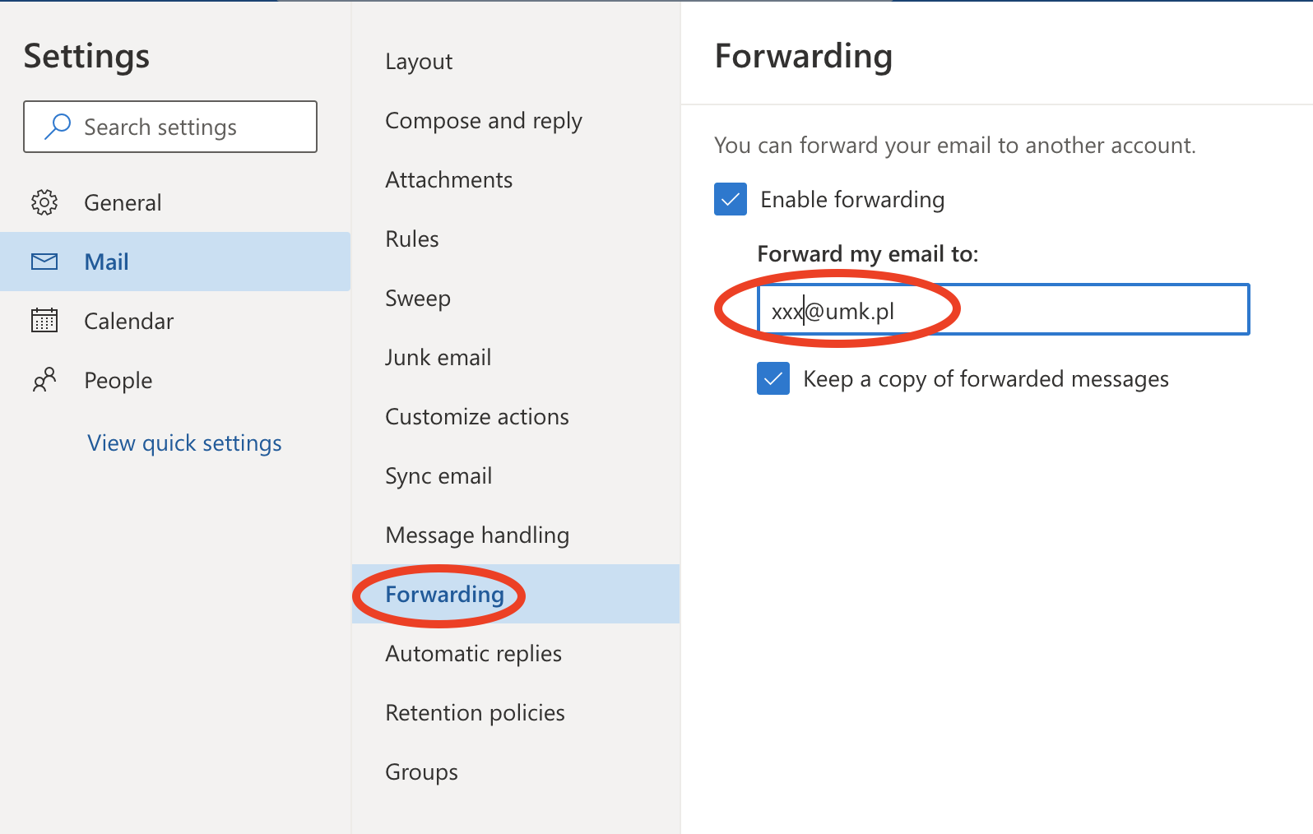Viewport: 1313px width, 834px height.
Task: Open the Layout settings page
Action: [419, 62]
